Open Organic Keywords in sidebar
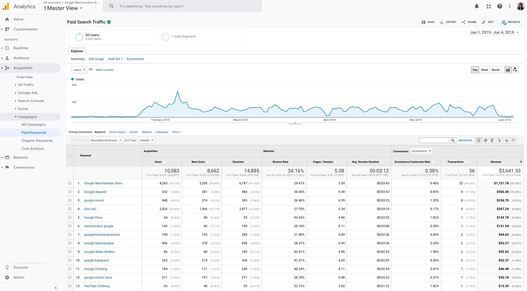Viewport: 527px width, 291px height. 37,141
